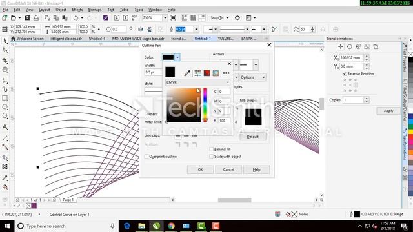Open the end arrowhead dropdown in dialog

pyautogui.click(x=256, y=64)
